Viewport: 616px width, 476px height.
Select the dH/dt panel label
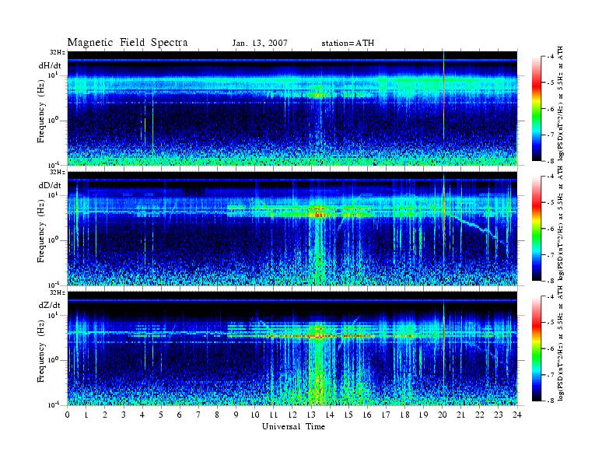coord(50,65)
